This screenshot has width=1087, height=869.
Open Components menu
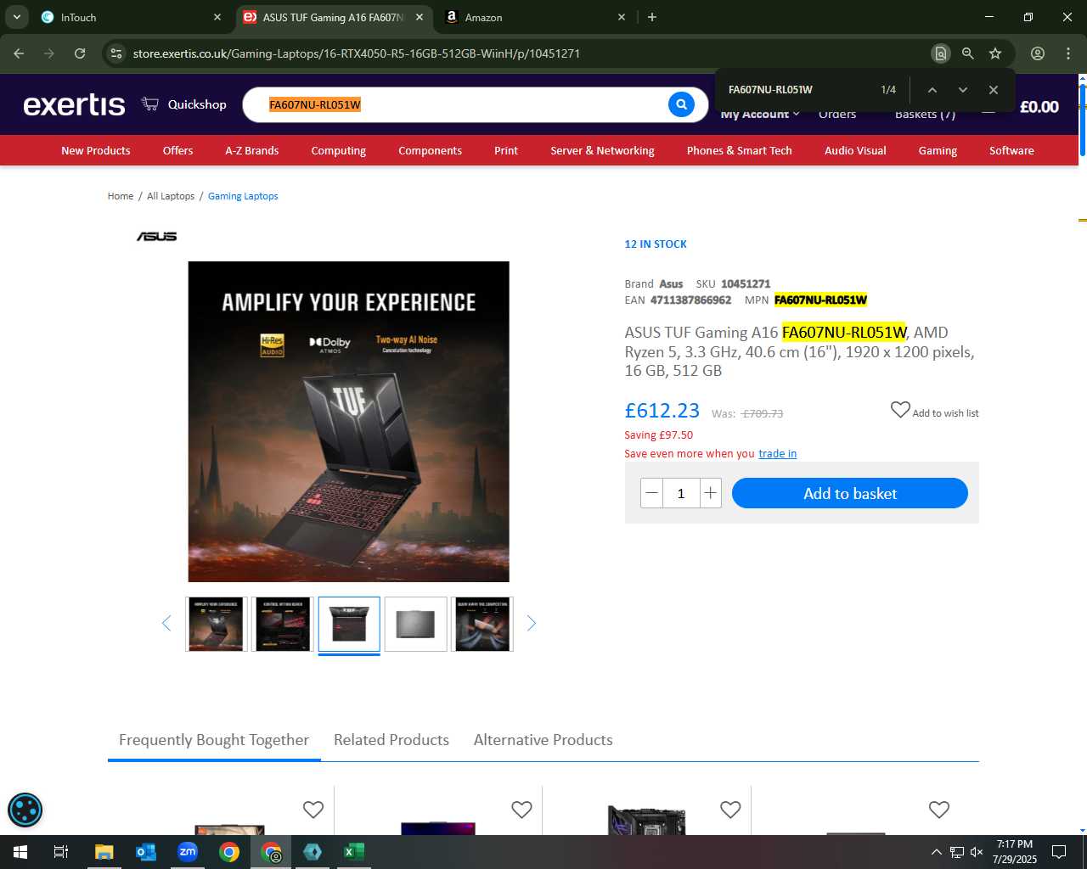point(431,151)
